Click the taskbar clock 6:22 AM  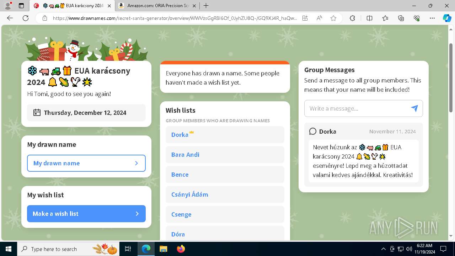click(x=424, y=246)
